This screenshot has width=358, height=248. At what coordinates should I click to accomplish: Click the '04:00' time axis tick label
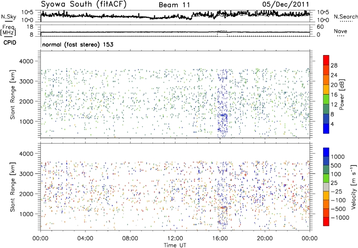[x=85, y=239]
